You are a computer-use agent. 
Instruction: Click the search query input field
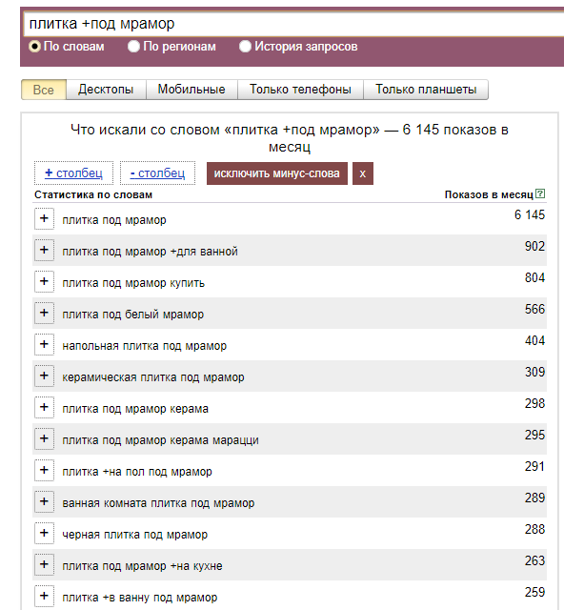[293, 24]
